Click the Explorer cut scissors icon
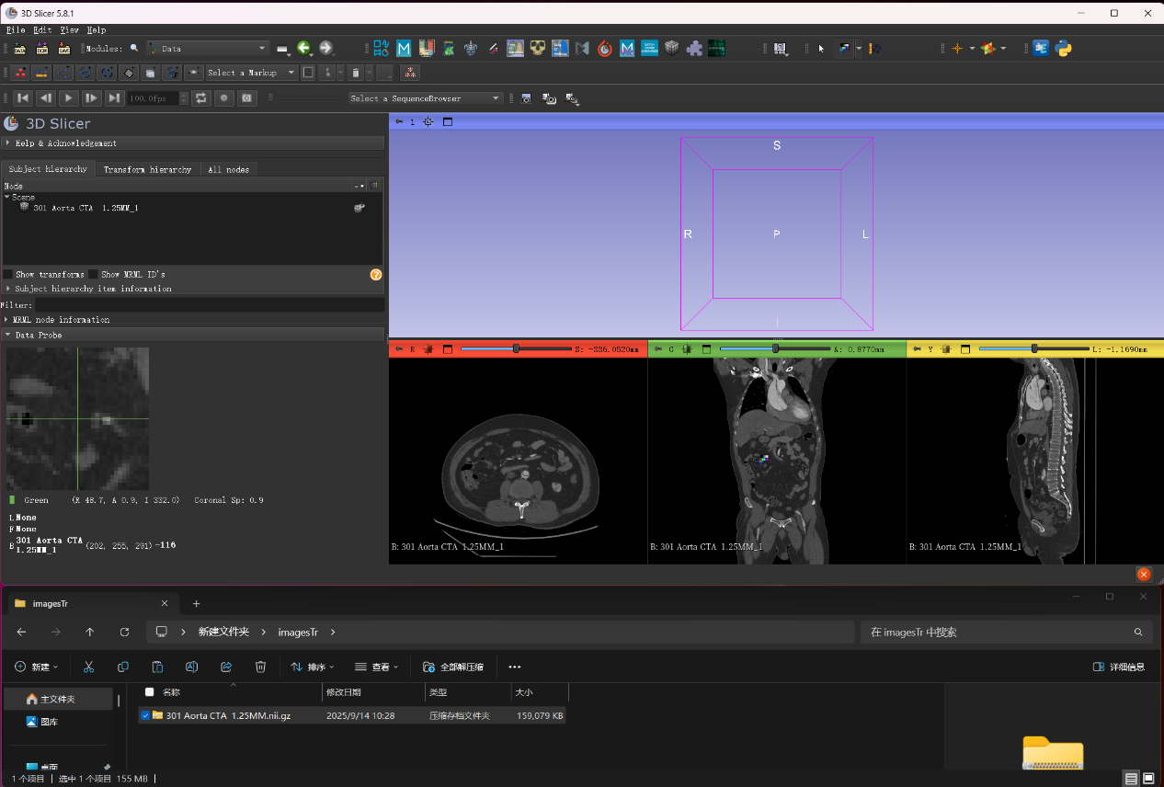Image resolution: width=1164 pixels, height=787 pixels. [88, 667]
